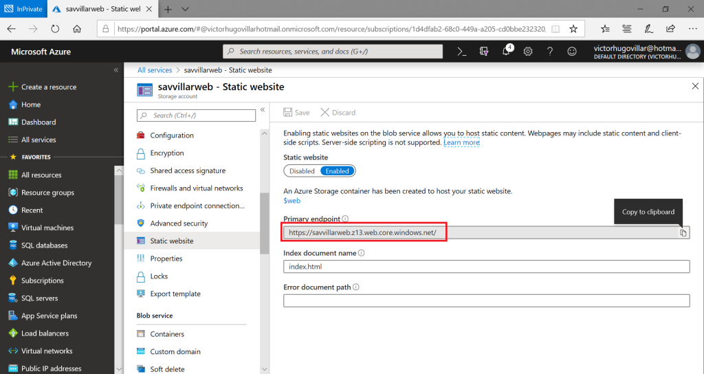Open Azure Active Directory

click(x=56, y=263)
